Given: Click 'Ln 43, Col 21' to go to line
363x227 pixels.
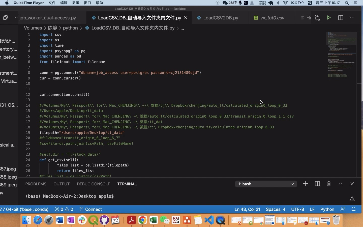Looking at the screenshot, I should [x=247, y=209].
